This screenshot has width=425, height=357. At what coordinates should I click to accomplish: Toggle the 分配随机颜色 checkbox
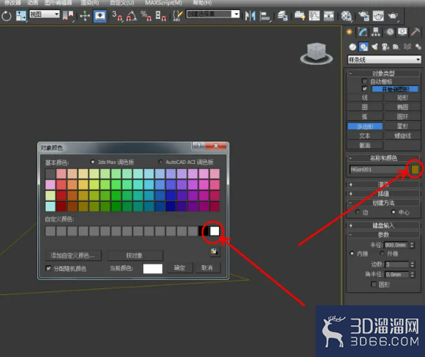pyautogui.click(x=48, y=268)
